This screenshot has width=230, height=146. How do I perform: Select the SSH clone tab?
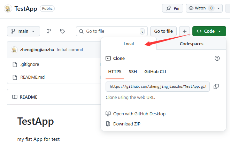coord(133,72)
